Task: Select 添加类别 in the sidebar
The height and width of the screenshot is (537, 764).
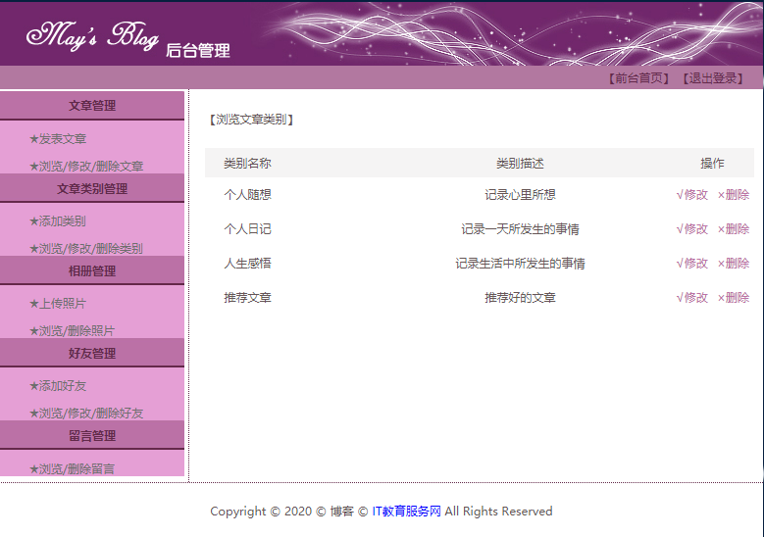Action: tap(58, 221)
